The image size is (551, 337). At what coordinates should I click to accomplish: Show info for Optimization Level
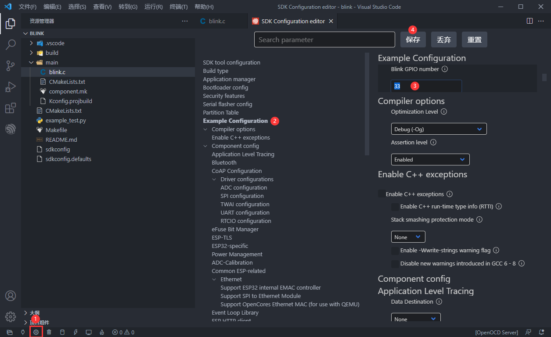pos(444,112)
